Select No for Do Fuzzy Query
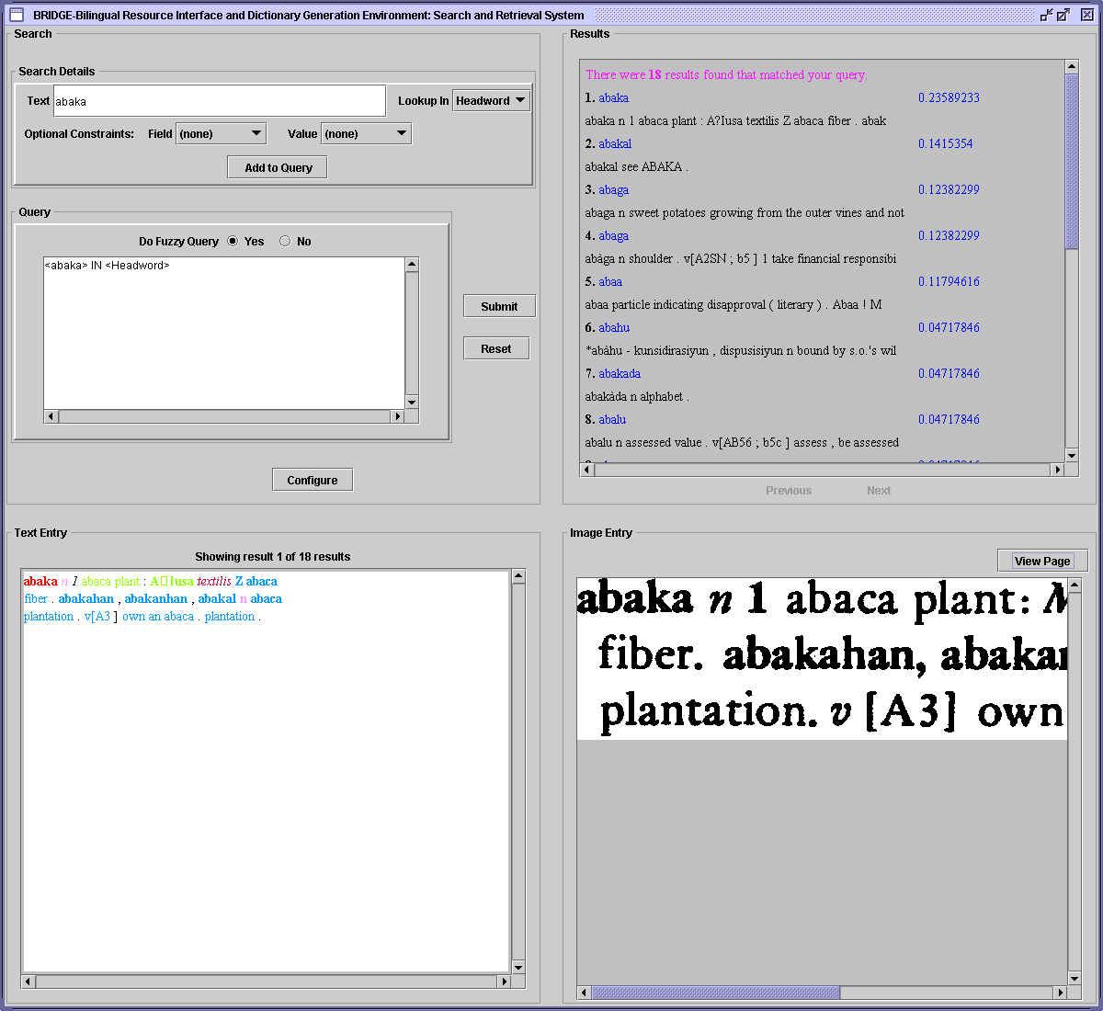1103x1011 pixels. point(285,241)
